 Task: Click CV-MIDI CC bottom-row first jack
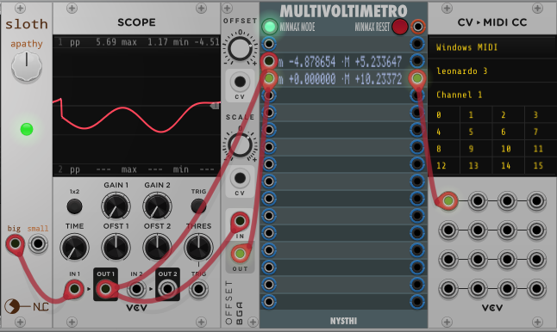coord(448,289)
